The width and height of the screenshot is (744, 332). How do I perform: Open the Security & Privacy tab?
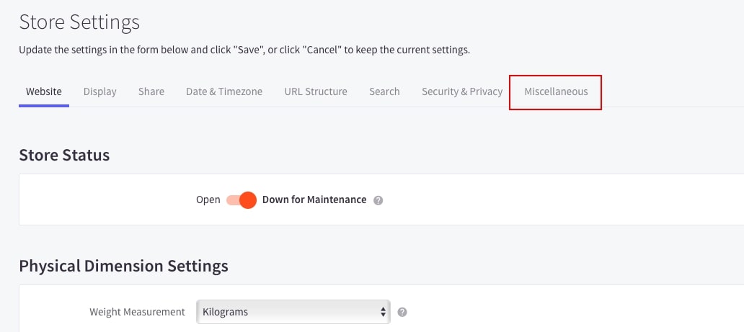pyautogui.click(x=462, y=91)
